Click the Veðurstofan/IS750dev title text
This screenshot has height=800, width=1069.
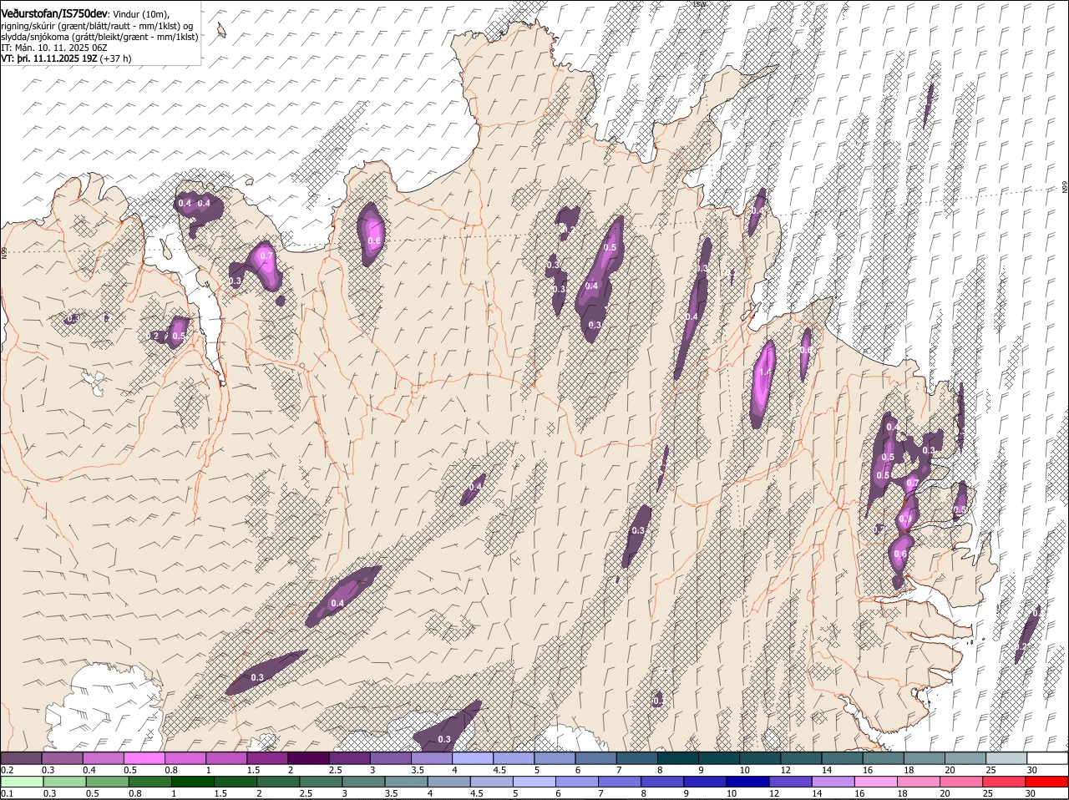(x=54, y=13)
